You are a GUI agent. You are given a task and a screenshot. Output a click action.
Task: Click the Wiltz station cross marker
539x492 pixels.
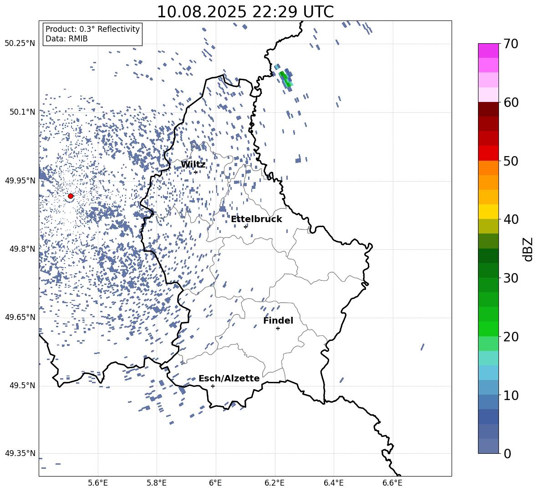pos(196,172)
